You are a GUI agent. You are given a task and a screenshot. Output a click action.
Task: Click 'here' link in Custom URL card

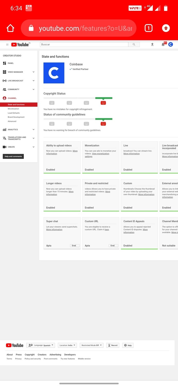point(107,230)
